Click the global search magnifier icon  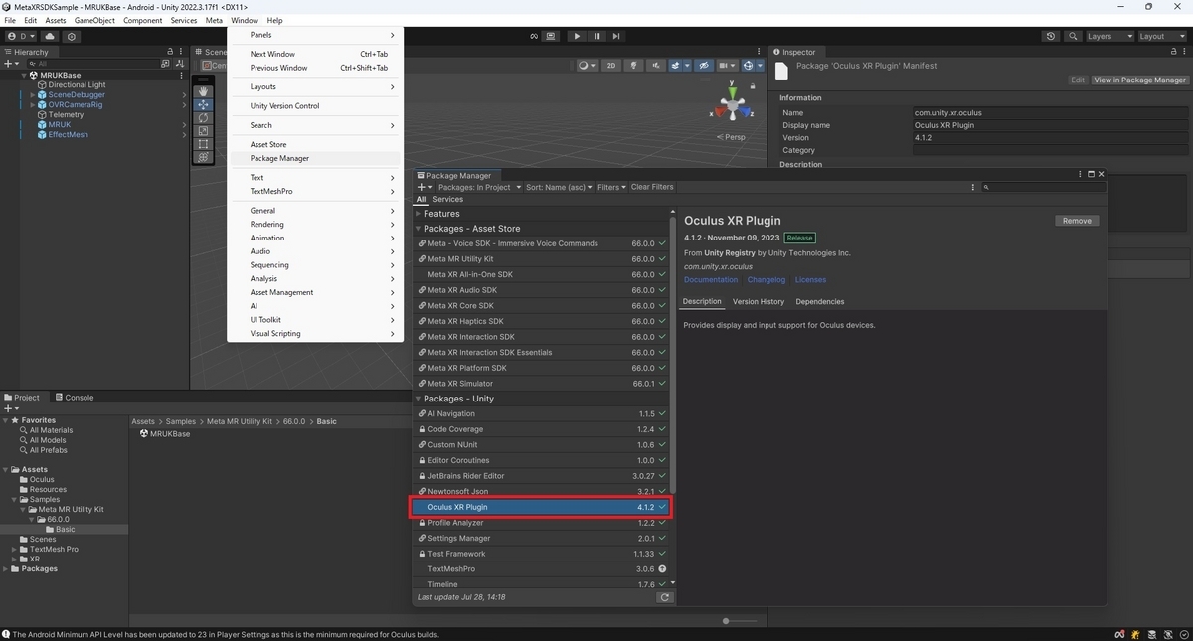pyautogui.click(x=1072, y=36)
